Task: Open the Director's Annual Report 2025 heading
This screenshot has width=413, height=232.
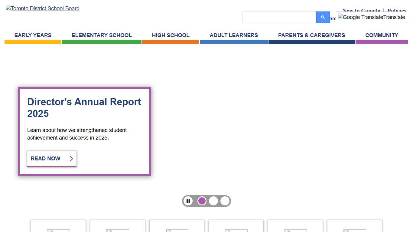Action: 84,108
